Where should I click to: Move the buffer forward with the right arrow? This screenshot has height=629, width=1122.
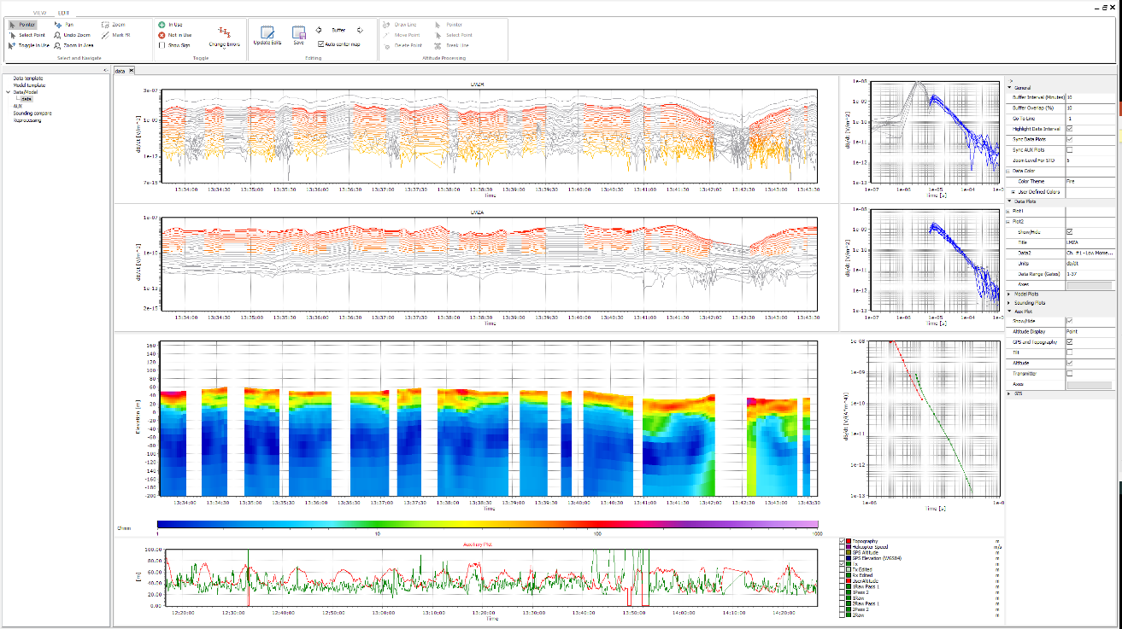click(x=360, y=29)
